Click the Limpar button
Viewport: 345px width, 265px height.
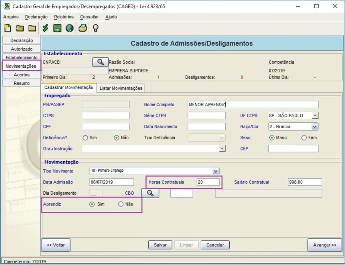pos(186,245)
